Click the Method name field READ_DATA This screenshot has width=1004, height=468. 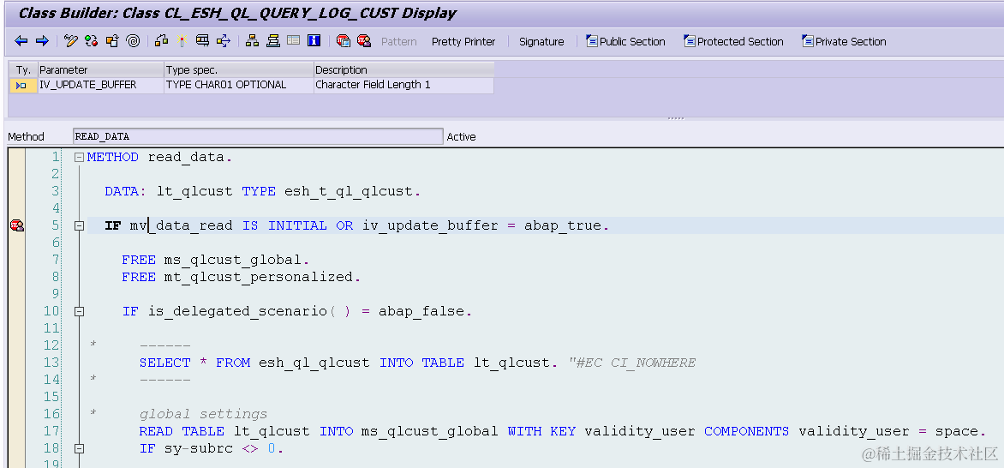(257, 136)
